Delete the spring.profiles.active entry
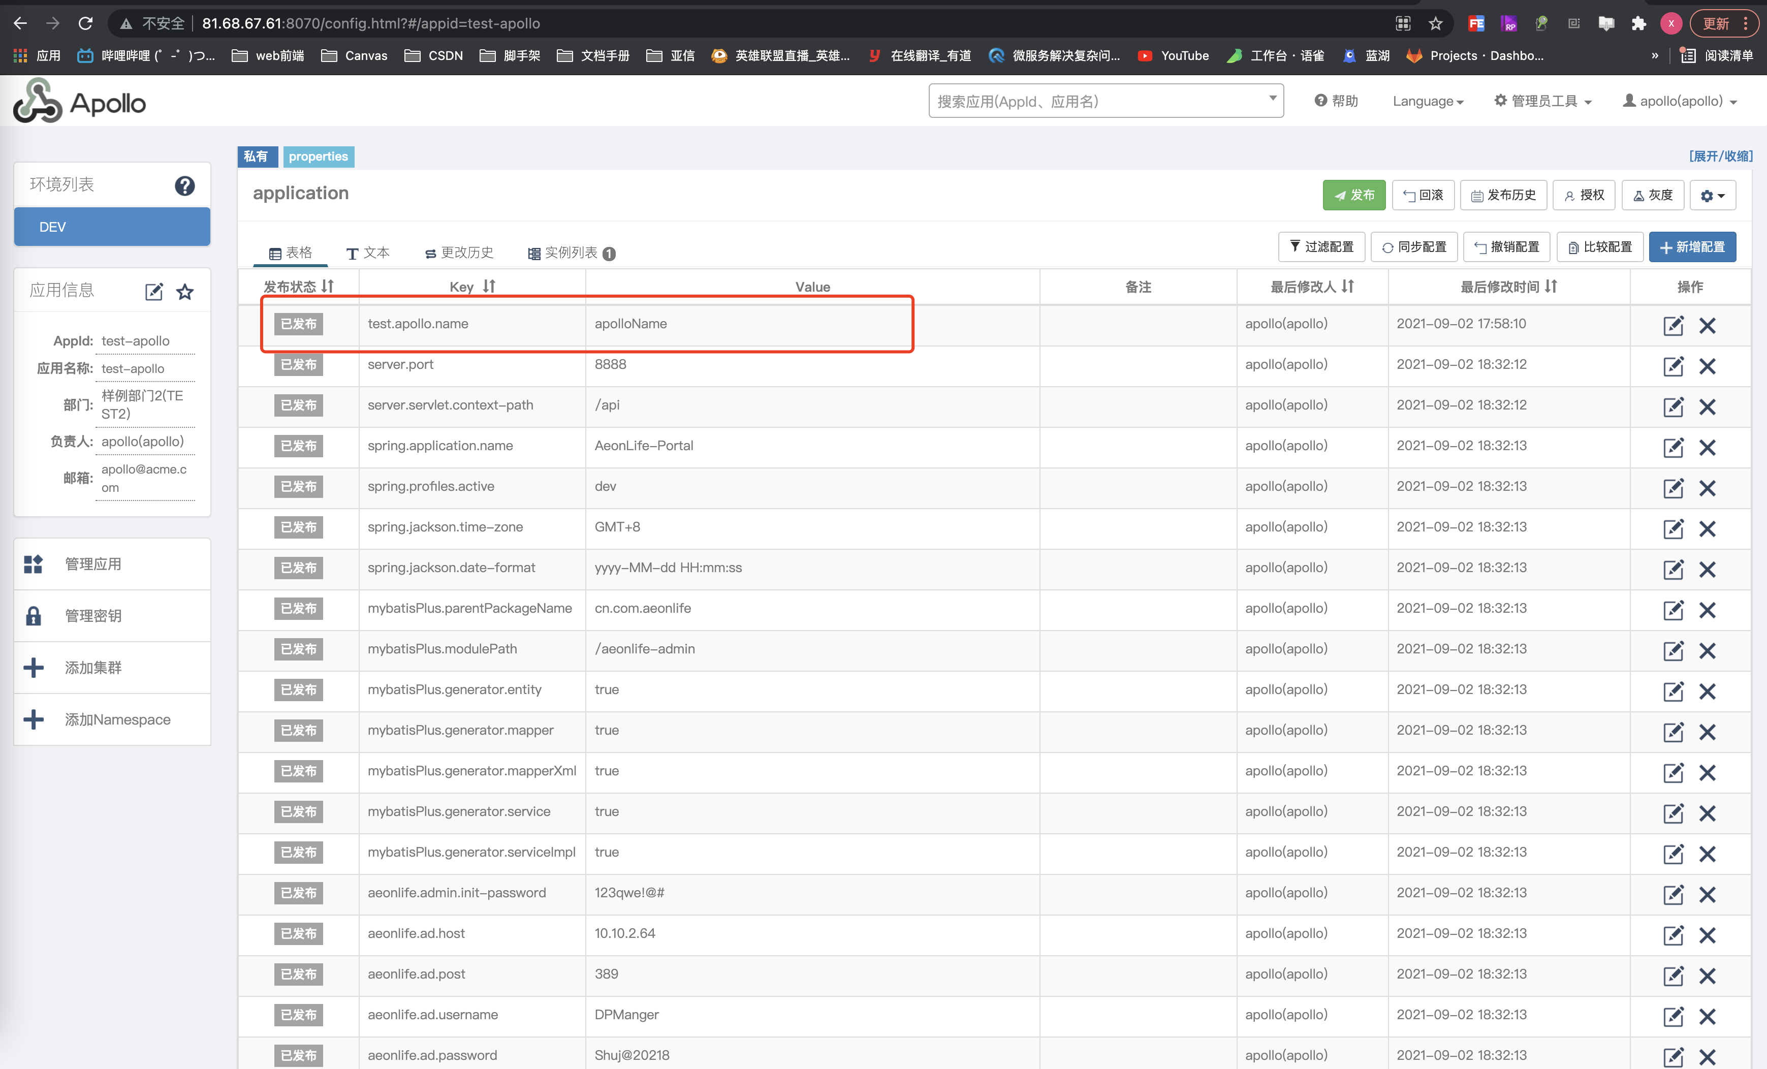The width and height of the screenshot is (1767, 1069). click(x=1707, y=488)
